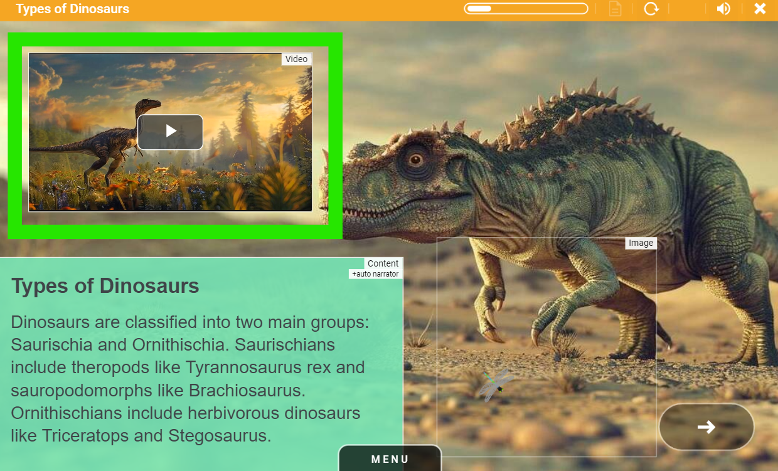
Task: Open the dimmed document icon in the top bar
Action: point(615,9)
